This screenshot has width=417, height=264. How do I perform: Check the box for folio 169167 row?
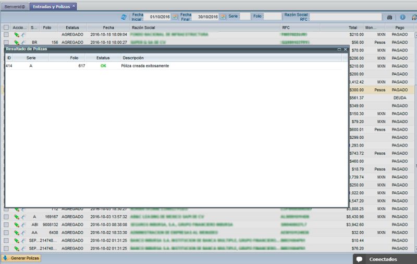coord(6,217)
